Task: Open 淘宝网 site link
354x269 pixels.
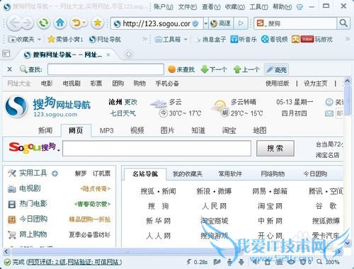Action: (270, 206)
